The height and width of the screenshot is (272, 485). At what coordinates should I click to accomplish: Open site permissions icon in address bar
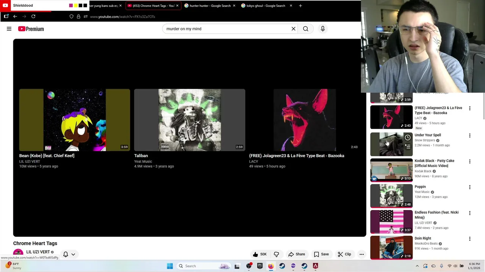pyautogui.click(x=86, y=16)
